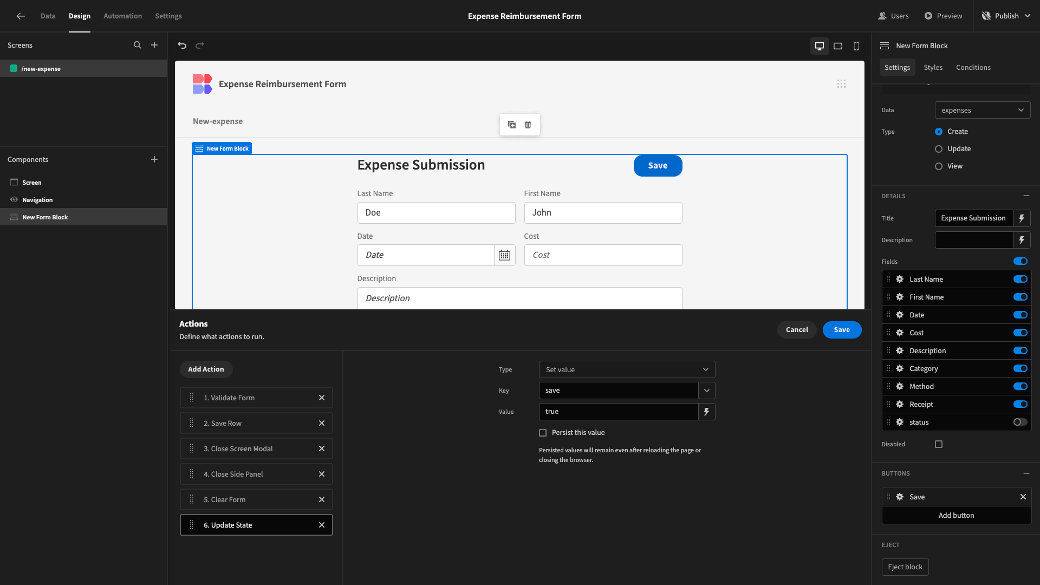Screen dimensions: 1040x585
Task: Open the Automation tab
Action: [x=123, y=16]
